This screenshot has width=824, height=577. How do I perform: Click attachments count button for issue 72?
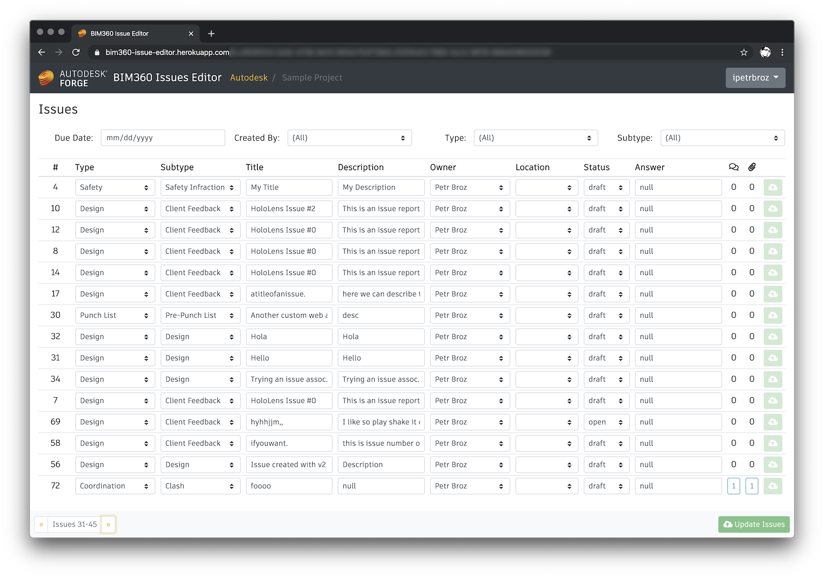(752, 486)
